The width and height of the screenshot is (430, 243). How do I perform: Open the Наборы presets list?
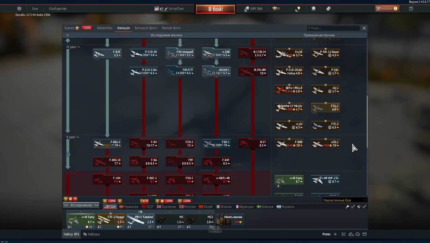coord(91,234)
